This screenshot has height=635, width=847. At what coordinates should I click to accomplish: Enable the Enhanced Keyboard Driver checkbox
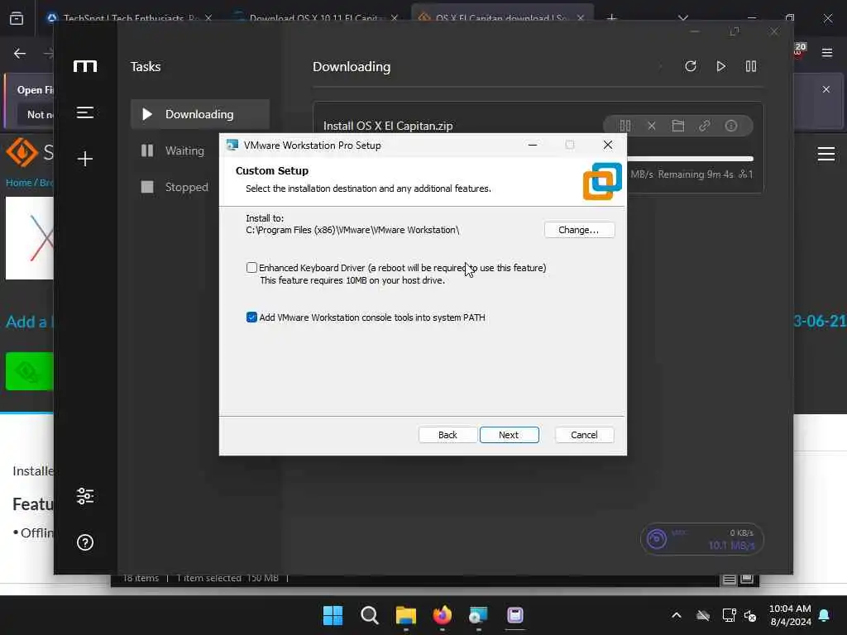(x=251, y=268)
